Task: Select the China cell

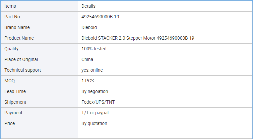Action: pyautogui.click(x=87, y=59)
